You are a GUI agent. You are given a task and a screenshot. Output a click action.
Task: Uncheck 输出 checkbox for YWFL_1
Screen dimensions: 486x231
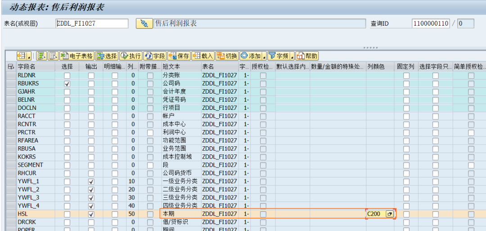tap(91, 181)
